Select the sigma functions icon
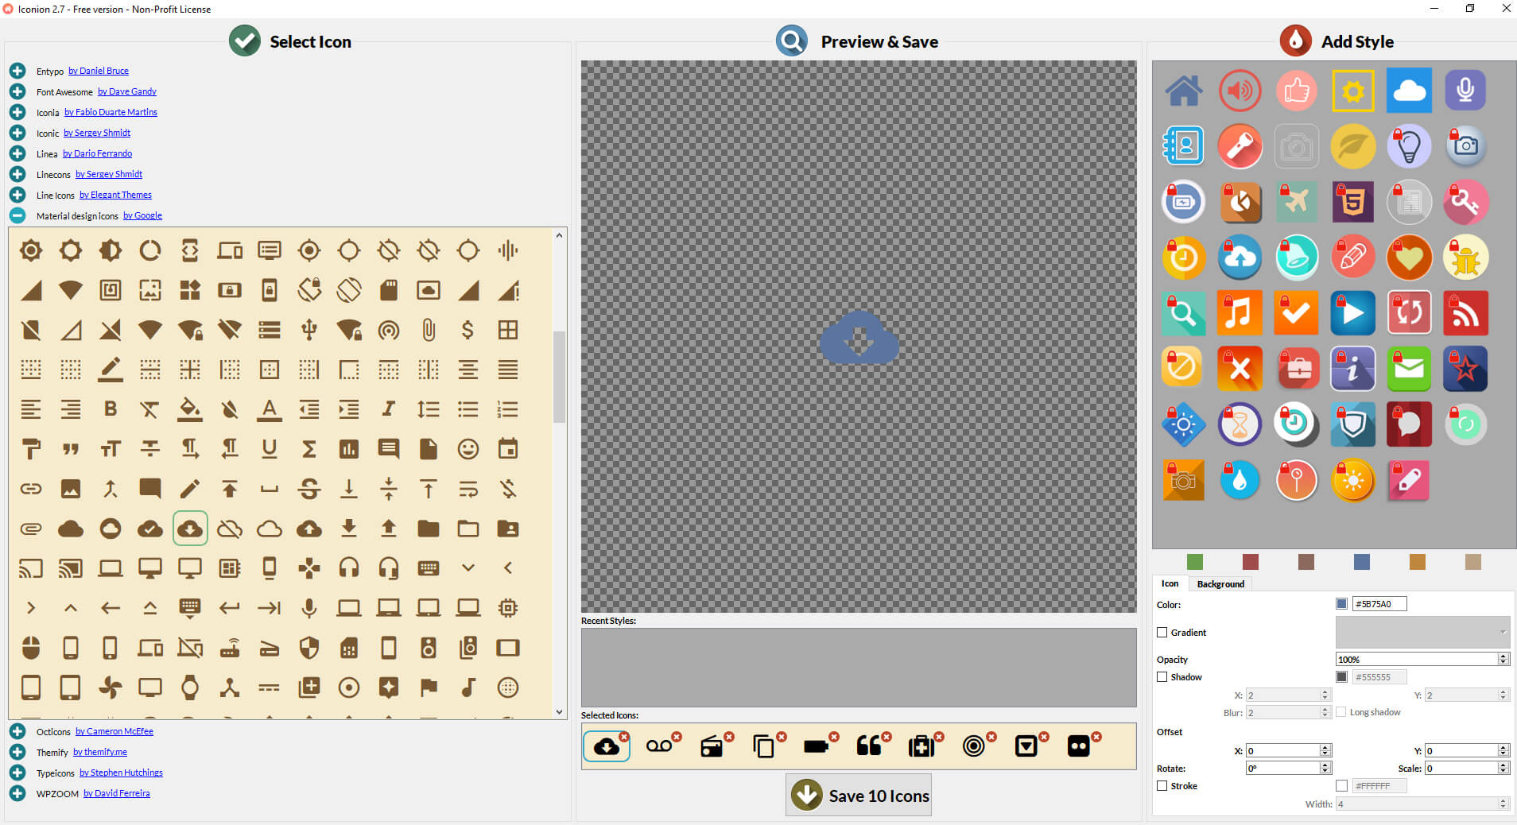The width and height of the screenshot is (1517, 825). click(x=309, y=449)
